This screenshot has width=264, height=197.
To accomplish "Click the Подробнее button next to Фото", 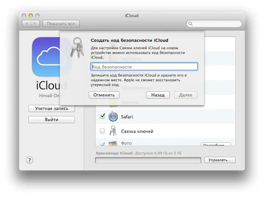I will (216, 144).
